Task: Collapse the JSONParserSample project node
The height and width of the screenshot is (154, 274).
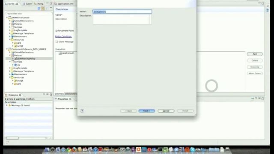Action: click(7, 18)
